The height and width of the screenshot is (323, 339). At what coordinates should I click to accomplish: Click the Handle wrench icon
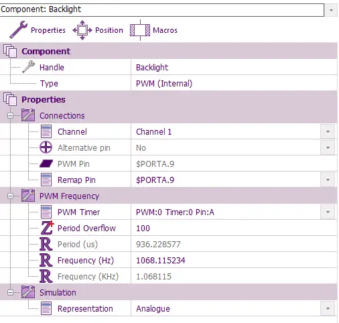(x=28, y=67)
